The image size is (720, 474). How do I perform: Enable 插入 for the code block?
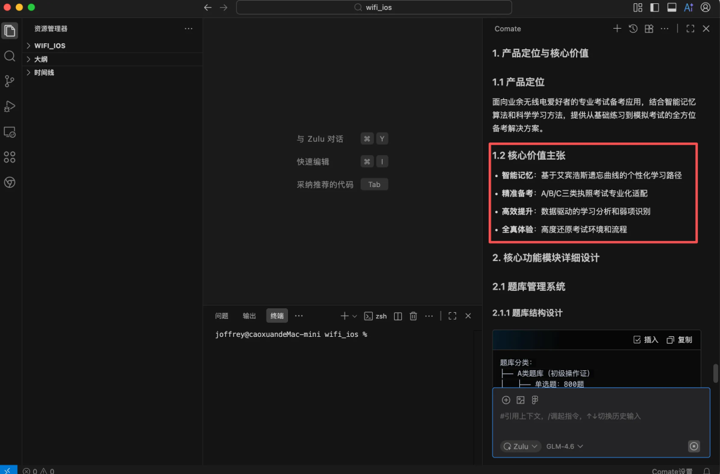tap(644, 340)
